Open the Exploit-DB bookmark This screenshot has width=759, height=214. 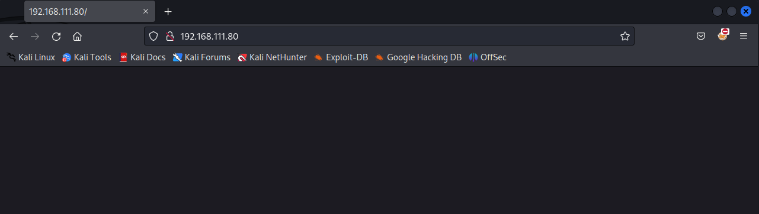(341, 57)
